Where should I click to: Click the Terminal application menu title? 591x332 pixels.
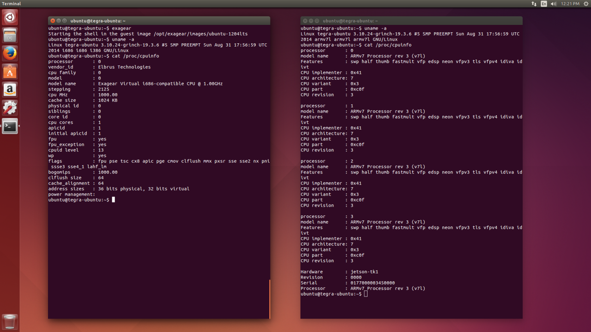pyautogui.click(x=12, y=4)
